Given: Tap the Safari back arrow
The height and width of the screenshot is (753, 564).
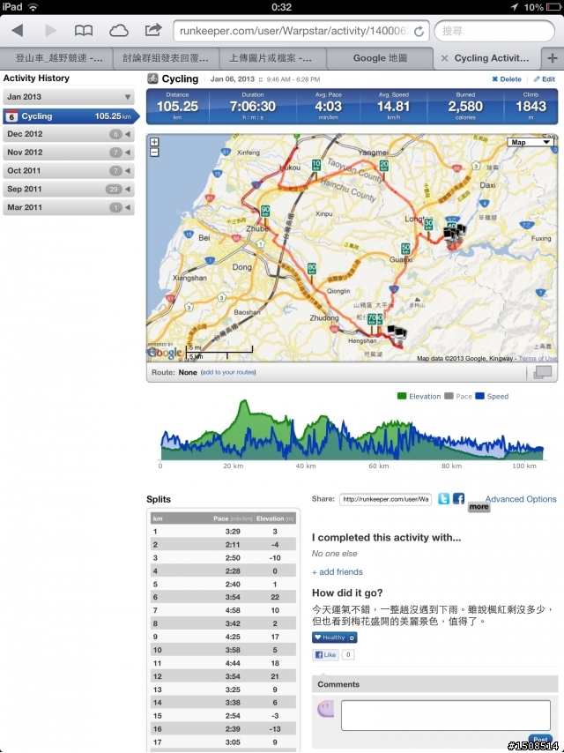Looking at the screenshot, I should pos(18,31).
